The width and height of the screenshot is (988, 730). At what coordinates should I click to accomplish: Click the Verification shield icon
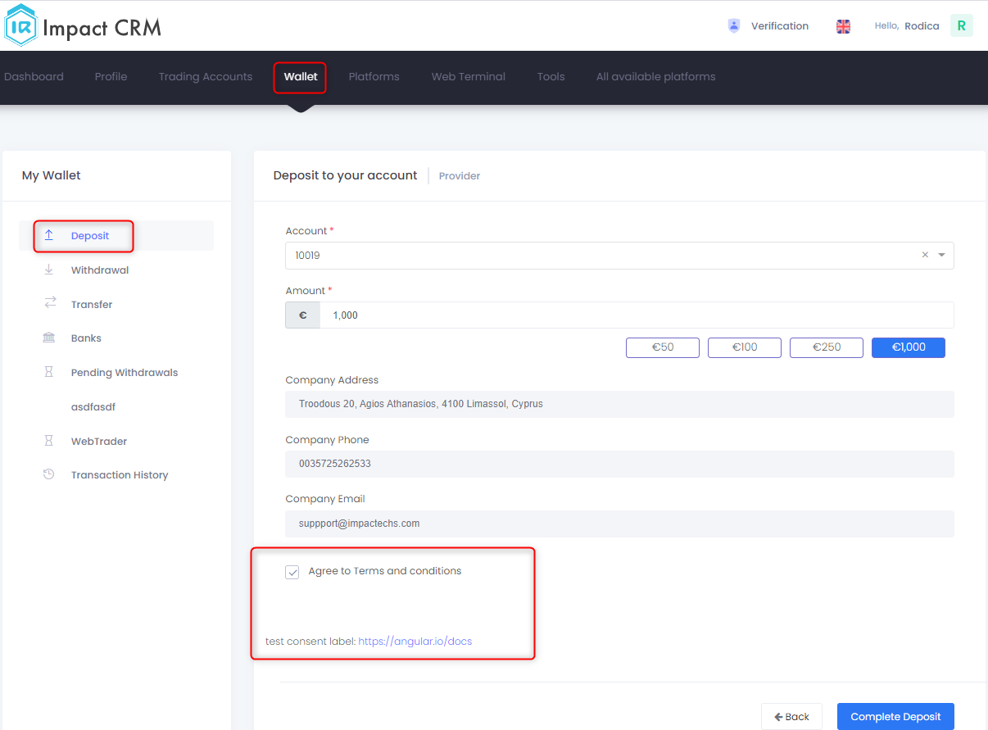click(x=734, y=26)
